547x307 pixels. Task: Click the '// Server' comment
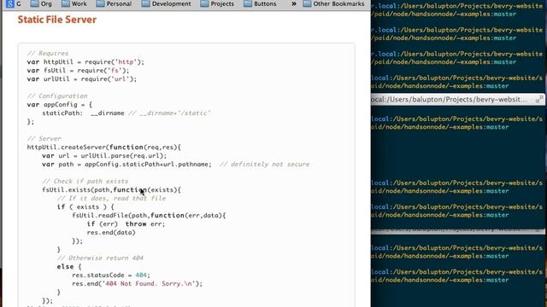44,138
